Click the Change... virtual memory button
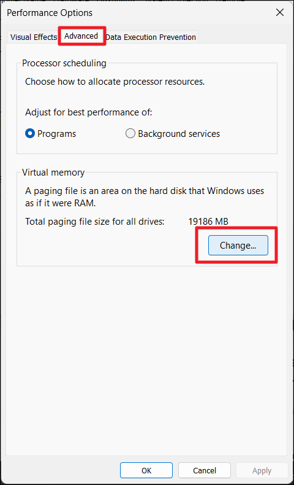The height and width of the screenshot is (485, 294). click(x=238, y=246)
